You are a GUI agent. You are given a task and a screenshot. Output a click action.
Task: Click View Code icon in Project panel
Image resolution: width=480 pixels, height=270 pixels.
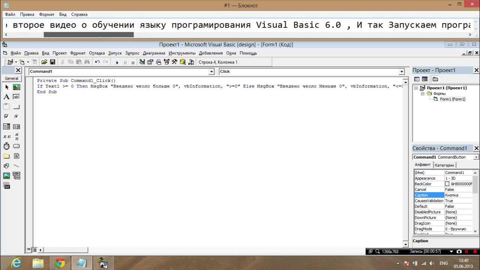(417, 79)
